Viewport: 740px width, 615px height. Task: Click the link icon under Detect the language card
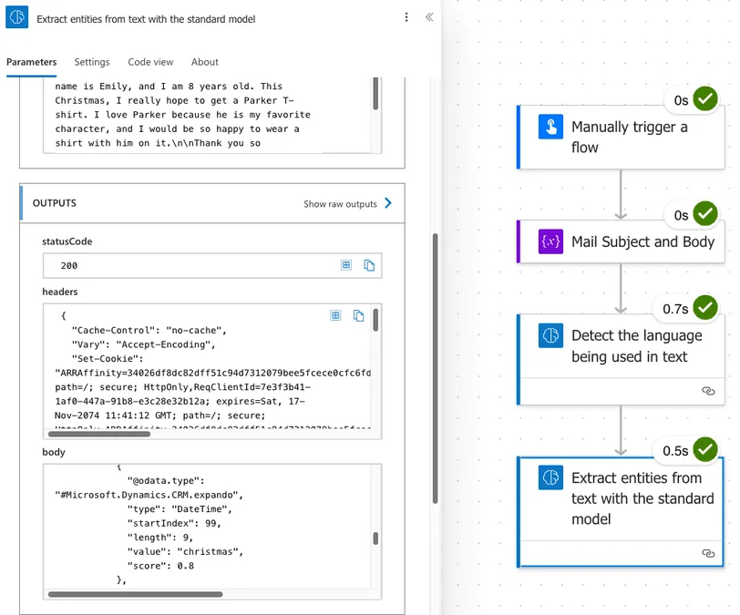pos(709,391)
